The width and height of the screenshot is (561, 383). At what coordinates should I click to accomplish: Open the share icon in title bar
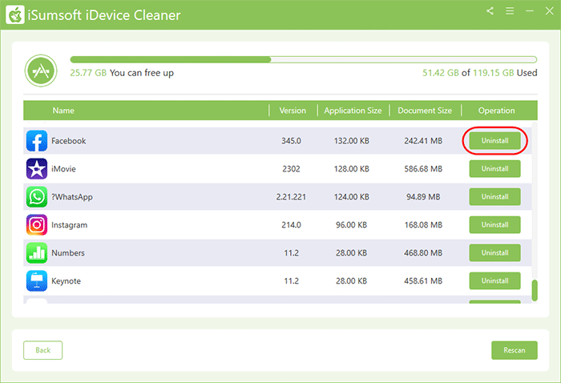click(x=490, y=11)
